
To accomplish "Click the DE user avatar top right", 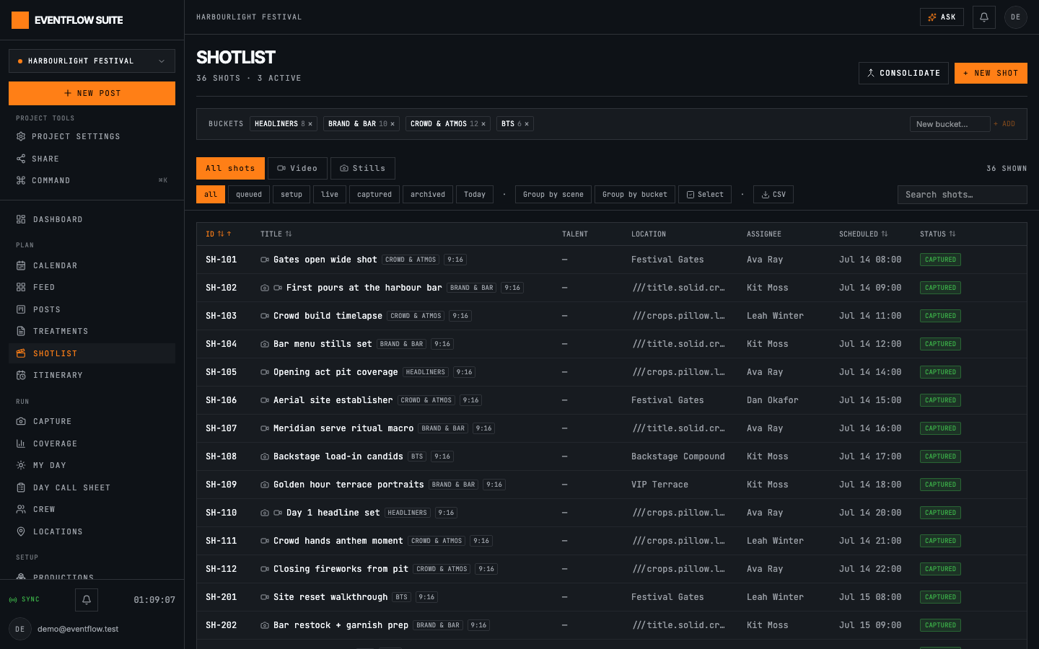I will point(1016,17).
